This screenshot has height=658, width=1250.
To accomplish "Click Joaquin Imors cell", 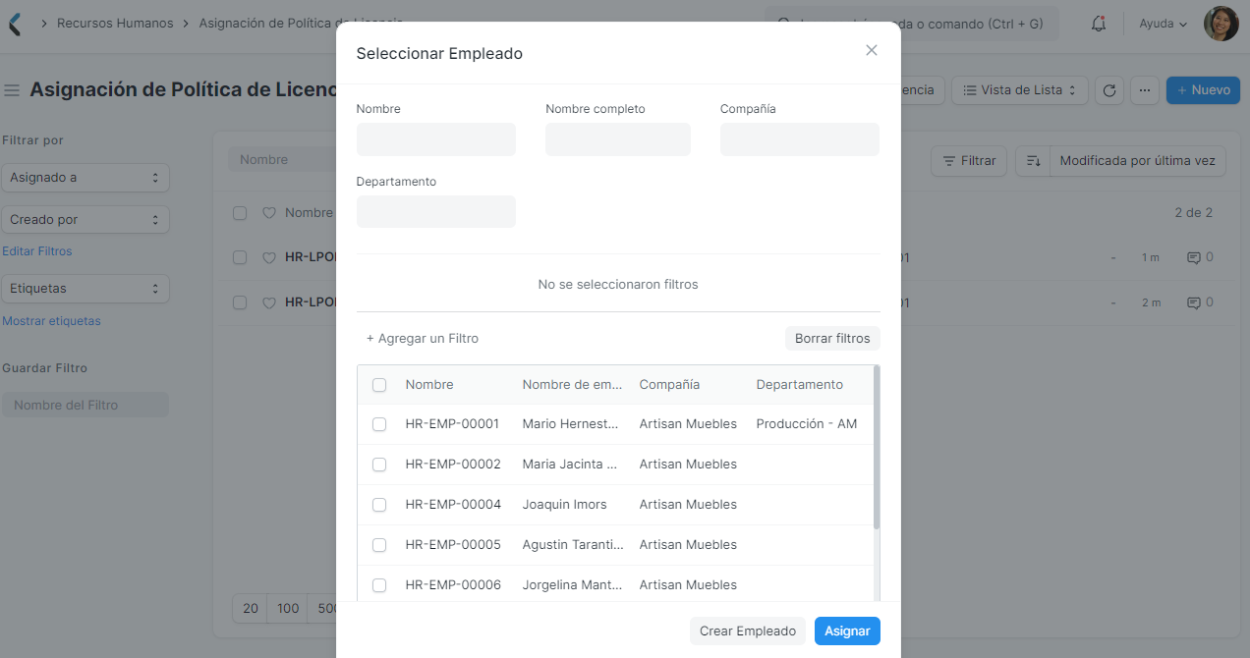I will 565,505.
